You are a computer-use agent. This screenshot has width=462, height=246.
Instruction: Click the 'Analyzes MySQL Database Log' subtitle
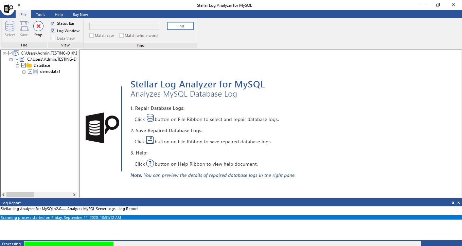pyautogui.click(x=184, y=94)
